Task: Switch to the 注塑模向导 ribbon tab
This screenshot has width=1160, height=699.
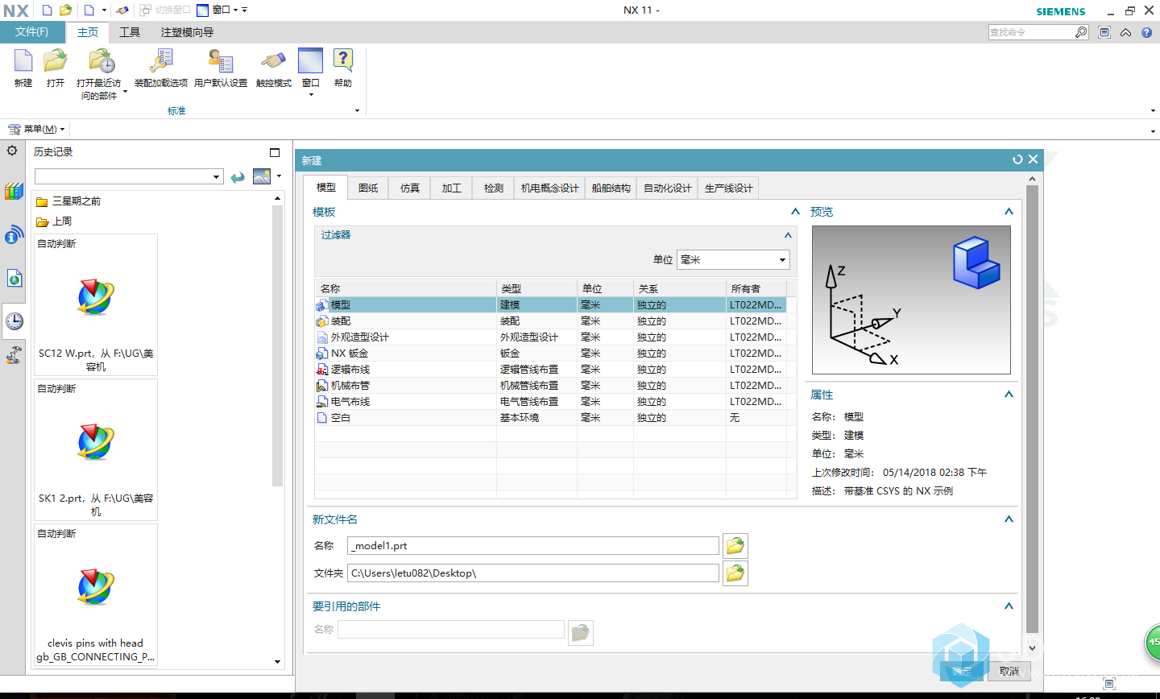Action: click(x=187, y=32)
